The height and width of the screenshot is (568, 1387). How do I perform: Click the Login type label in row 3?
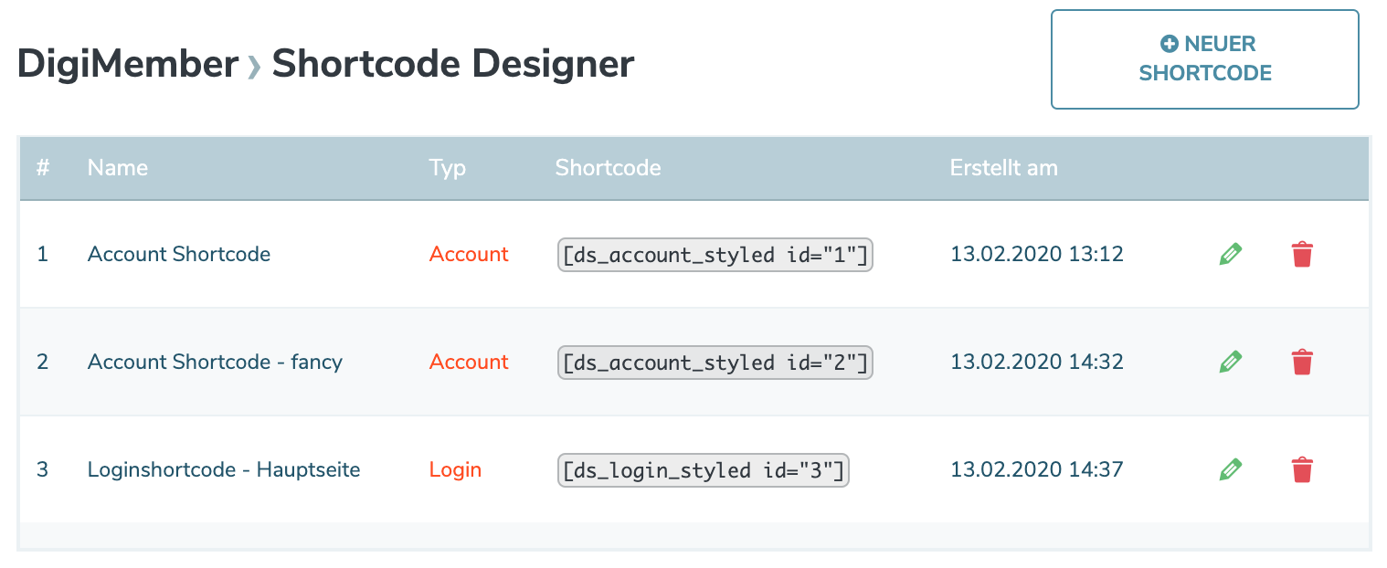[455, 469]
